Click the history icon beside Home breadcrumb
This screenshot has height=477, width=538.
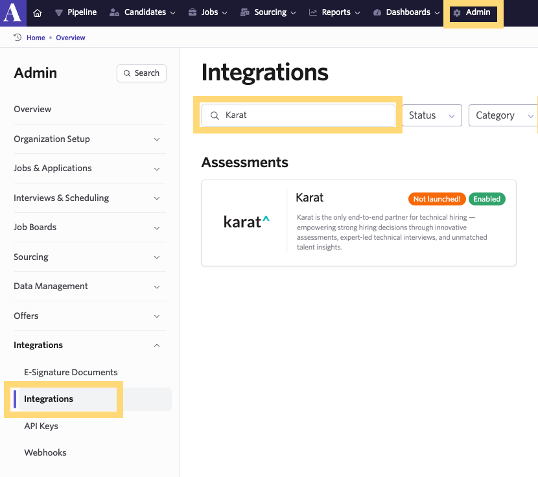pyautogui.click(x=18, y=37)
